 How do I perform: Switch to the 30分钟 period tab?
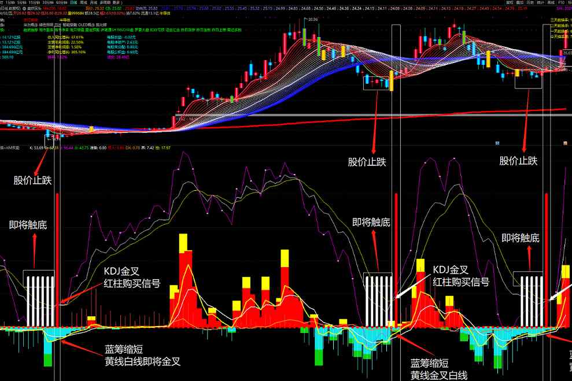point(48,2)
